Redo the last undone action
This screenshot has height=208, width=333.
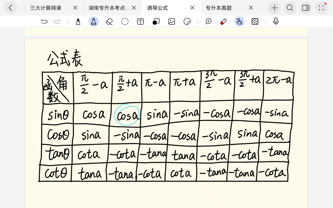[57, 21]
